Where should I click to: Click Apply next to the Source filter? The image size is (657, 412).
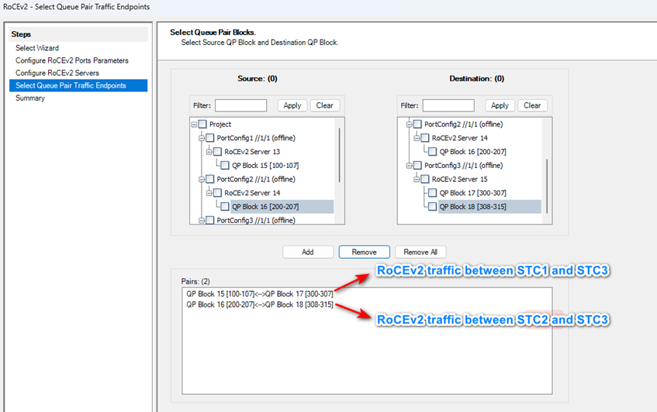tap(292, 105)
